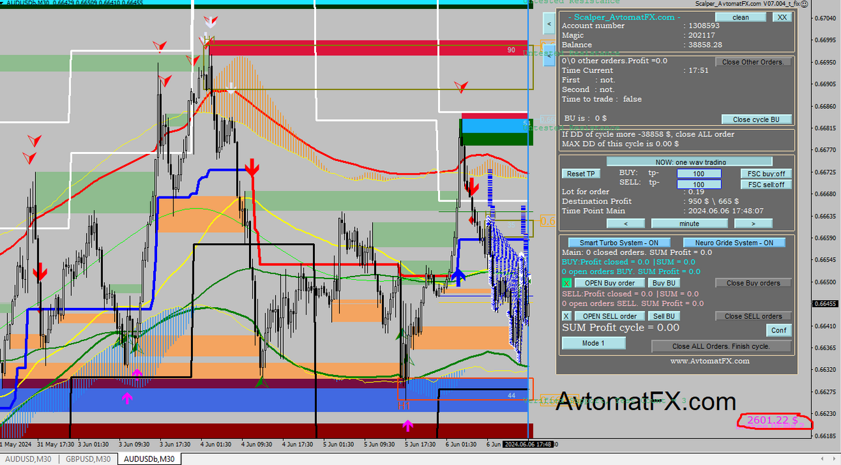Switch Mode 1 button
This screenshot has height=465, width=841.
coord(593,343)
